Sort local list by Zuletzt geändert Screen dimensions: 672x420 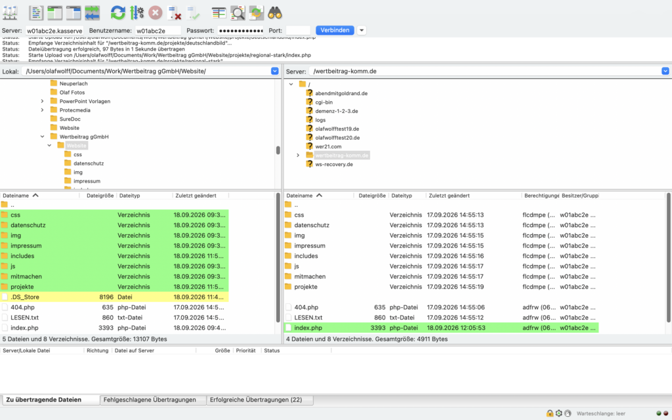pyautogui.click(x=200, y=196)
